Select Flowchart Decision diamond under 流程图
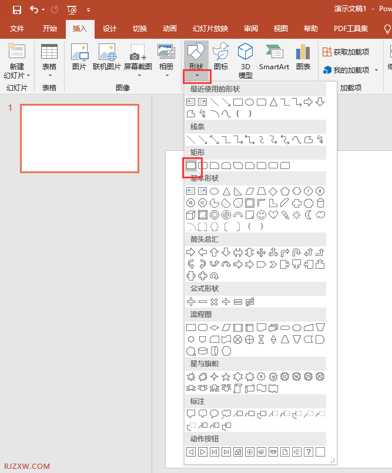The image size is (392, 473). [x=215, y=327]
